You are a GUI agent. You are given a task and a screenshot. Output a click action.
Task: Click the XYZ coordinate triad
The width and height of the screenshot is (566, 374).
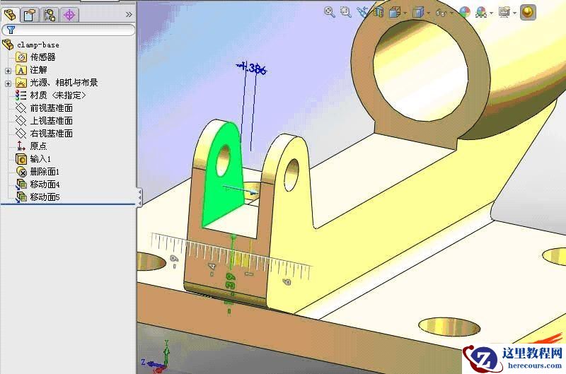pyautogui.click(x=158, y=358)
